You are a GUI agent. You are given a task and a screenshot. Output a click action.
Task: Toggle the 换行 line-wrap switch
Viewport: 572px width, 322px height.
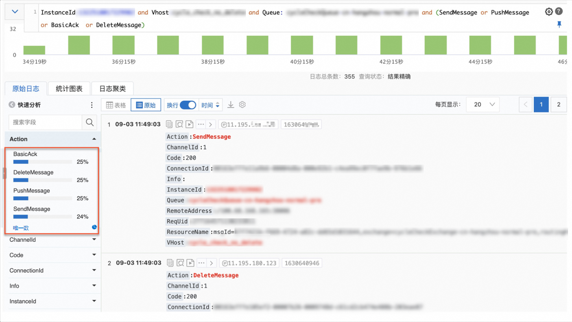tap(188, 105)
